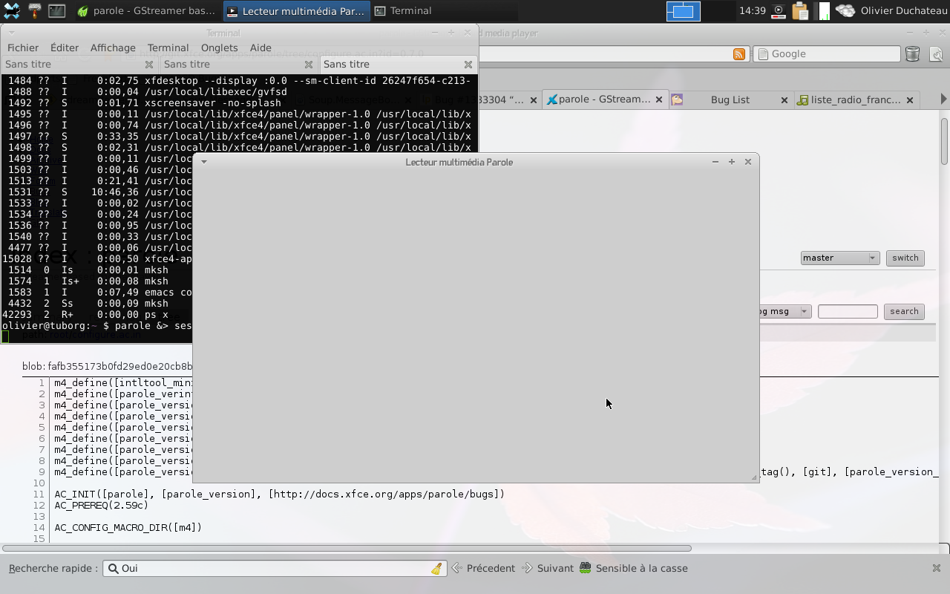Toggle Sensible à la casse option
Image resolution: width=950 pixels, height=594 pixels.
click(635, 568)
